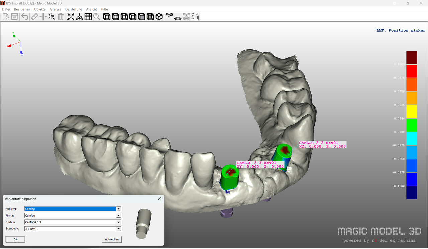Confirm the dialog with OK

pos(15,239)
